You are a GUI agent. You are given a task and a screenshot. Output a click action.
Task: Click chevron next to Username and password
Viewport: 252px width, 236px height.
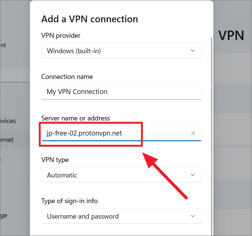193,216
